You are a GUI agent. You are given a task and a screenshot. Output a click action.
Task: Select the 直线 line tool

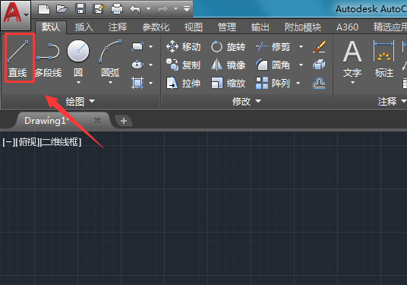point(17,59)
